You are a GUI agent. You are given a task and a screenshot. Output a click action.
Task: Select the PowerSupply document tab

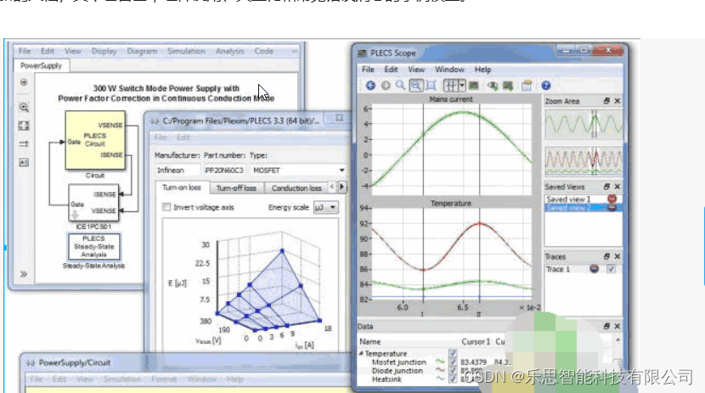[x=41, y=65]
